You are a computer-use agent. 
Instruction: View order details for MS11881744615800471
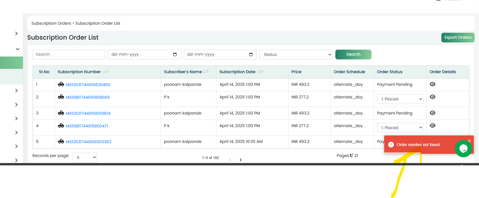point(432,125)
